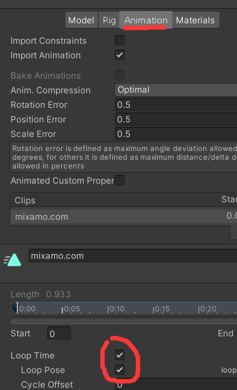237x390 pixels.
Task: Click the cyan animation clip icon
Action: (x=13, y=260)
